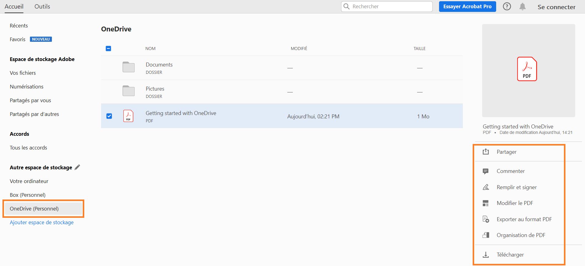
Task: Switch to the Accueil tab
Action: [x=14, y=6]
